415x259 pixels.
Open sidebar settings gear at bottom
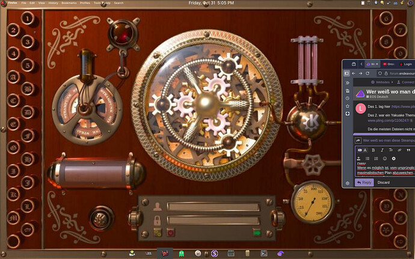[348, 183]
